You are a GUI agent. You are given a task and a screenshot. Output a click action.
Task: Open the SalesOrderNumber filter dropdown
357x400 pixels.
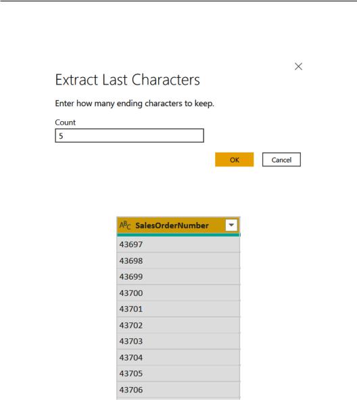point(231,225)
